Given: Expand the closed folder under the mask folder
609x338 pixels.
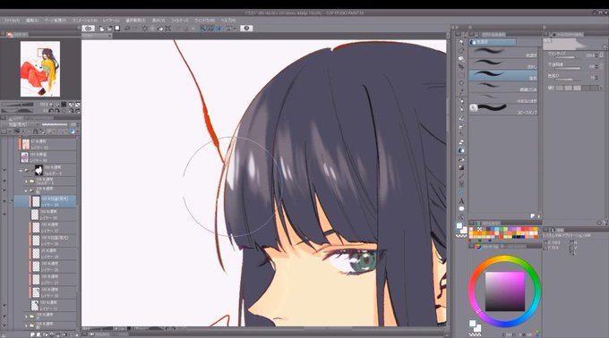Looking at the screenshot, I should [x=26, y=181].
